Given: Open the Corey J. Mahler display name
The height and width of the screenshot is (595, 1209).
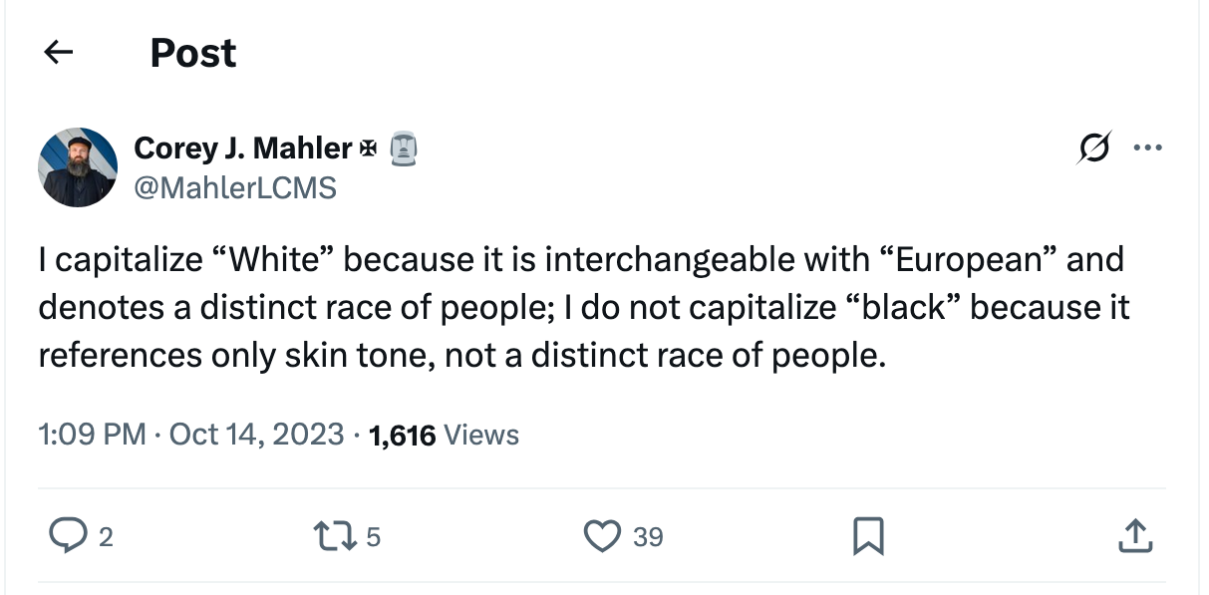Looking at the screenshot, I should click(x=242, y=149).
